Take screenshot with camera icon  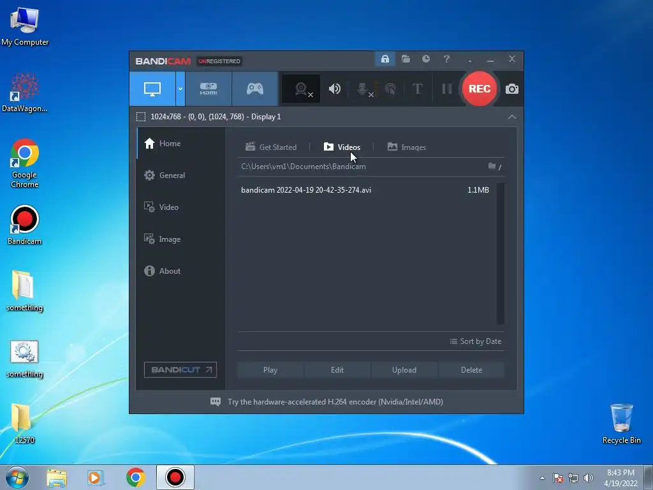(512, 89)
